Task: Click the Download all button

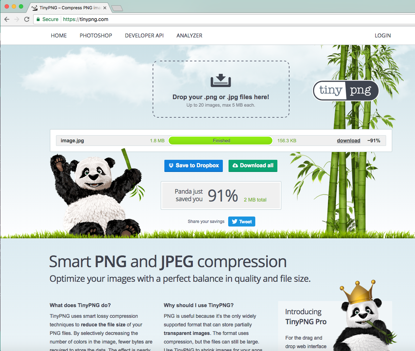Action: point(253,166)
